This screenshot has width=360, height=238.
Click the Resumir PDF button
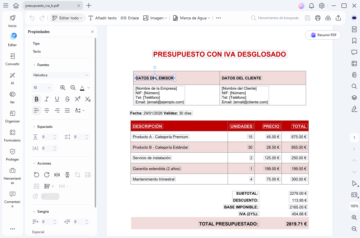(x=323, y=35)
